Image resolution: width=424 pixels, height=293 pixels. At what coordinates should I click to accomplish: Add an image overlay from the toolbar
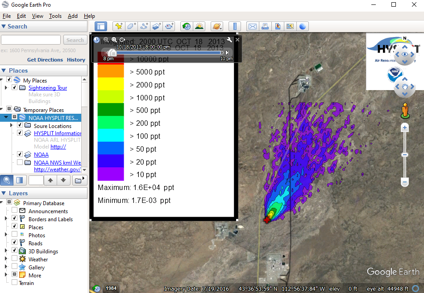(157, 26)
